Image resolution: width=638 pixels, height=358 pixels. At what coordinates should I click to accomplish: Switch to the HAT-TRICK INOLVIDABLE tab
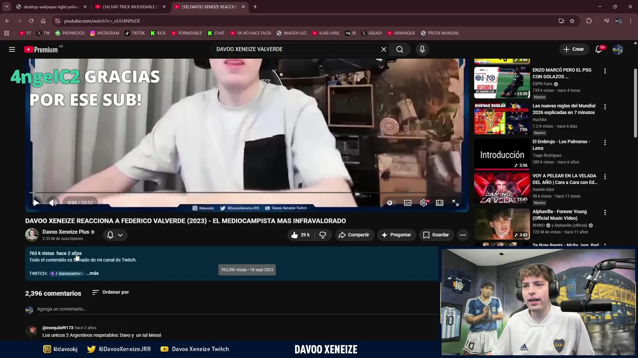[x=130, y=7]
